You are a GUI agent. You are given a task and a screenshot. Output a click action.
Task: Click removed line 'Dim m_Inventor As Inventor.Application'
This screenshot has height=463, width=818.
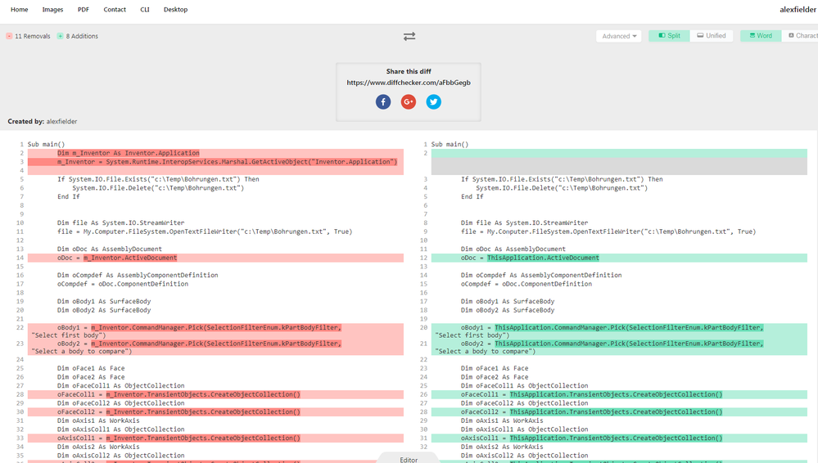point(129,153)
